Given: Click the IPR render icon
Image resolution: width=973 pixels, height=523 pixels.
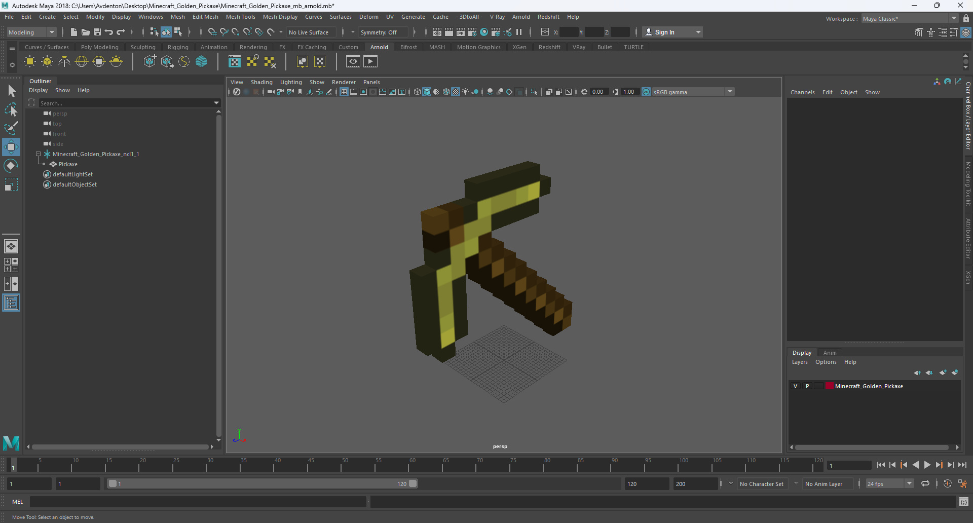Looking at the screenshot, I should click(461, 32).
